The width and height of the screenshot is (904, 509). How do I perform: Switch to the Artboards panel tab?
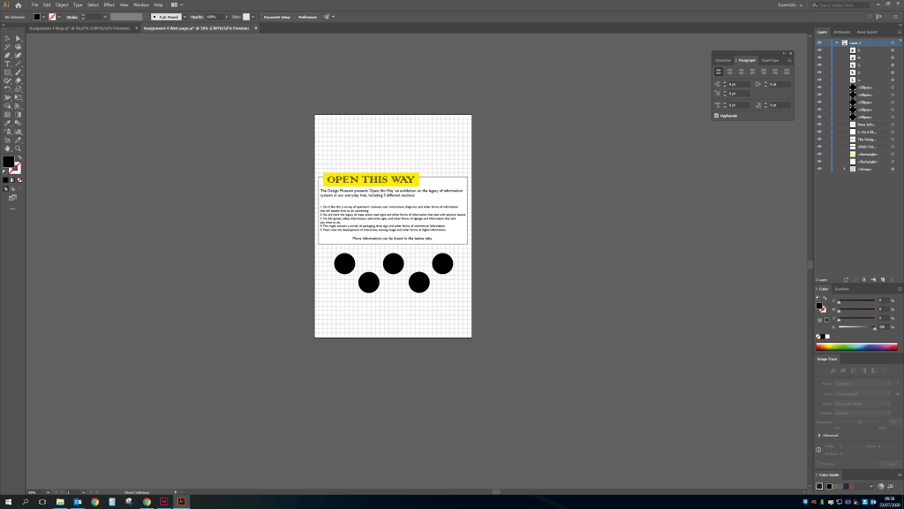point(841,32)
